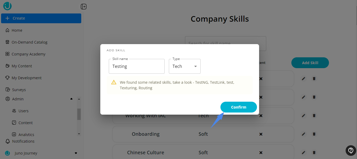Collapse the sidebar with the panel icon

[84, 7]
